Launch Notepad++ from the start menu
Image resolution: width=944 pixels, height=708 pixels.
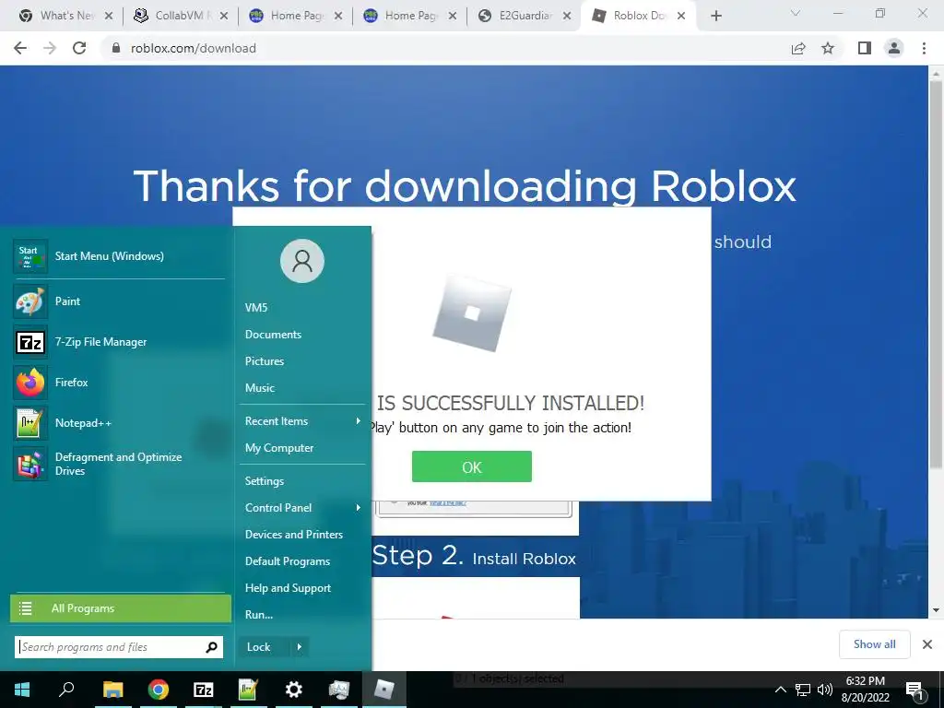click(x=119, y=422)
